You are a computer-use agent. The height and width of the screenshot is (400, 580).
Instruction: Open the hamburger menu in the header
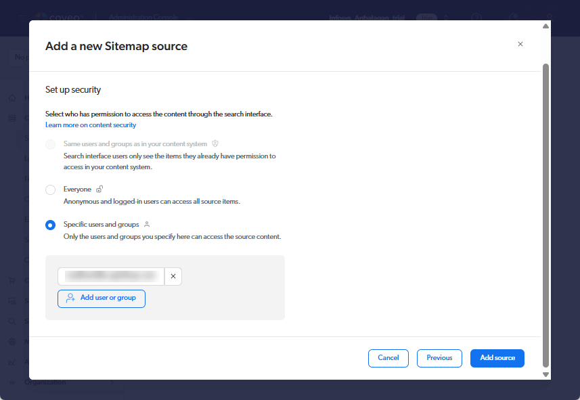(x=22, y=18)
